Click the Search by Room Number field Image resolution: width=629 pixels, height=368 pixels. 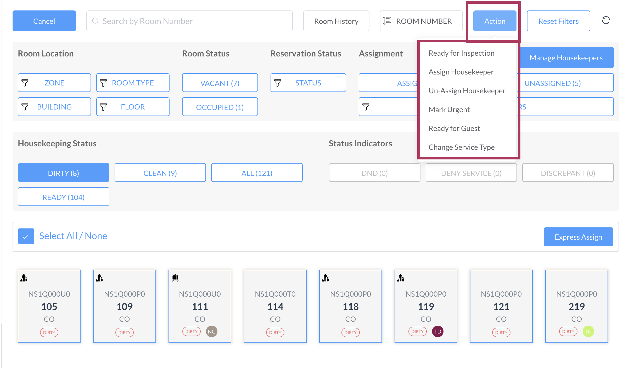point(189,21)
